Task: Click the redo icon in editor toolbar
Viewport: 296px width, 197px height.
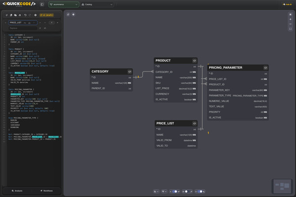Action: pos(30,15)
